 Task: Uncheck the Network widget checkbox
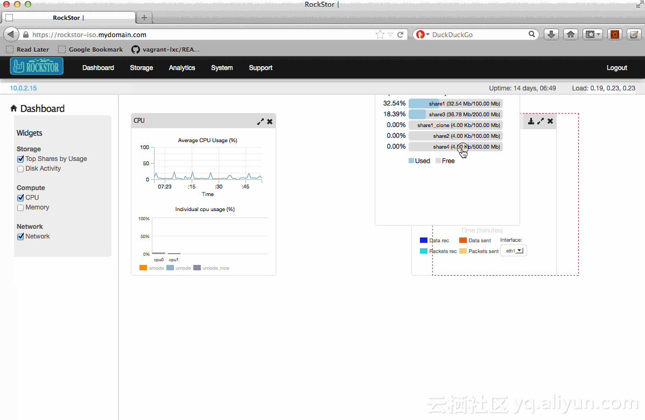pos(20,236)
